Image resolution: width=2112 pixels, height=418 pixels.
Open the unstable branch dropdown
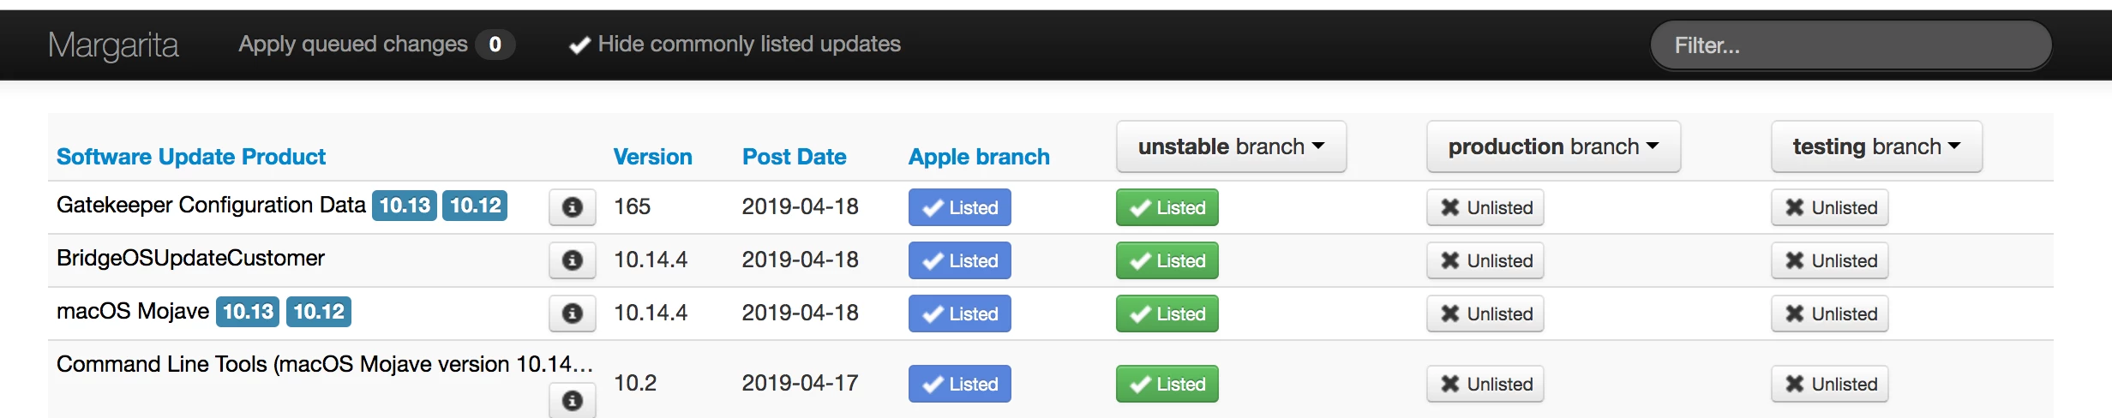tap(1231, 146)
